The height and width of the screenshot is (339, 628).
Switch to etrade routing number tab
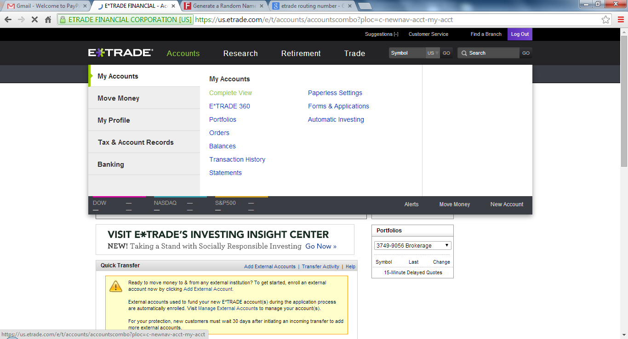coord(312,6)
